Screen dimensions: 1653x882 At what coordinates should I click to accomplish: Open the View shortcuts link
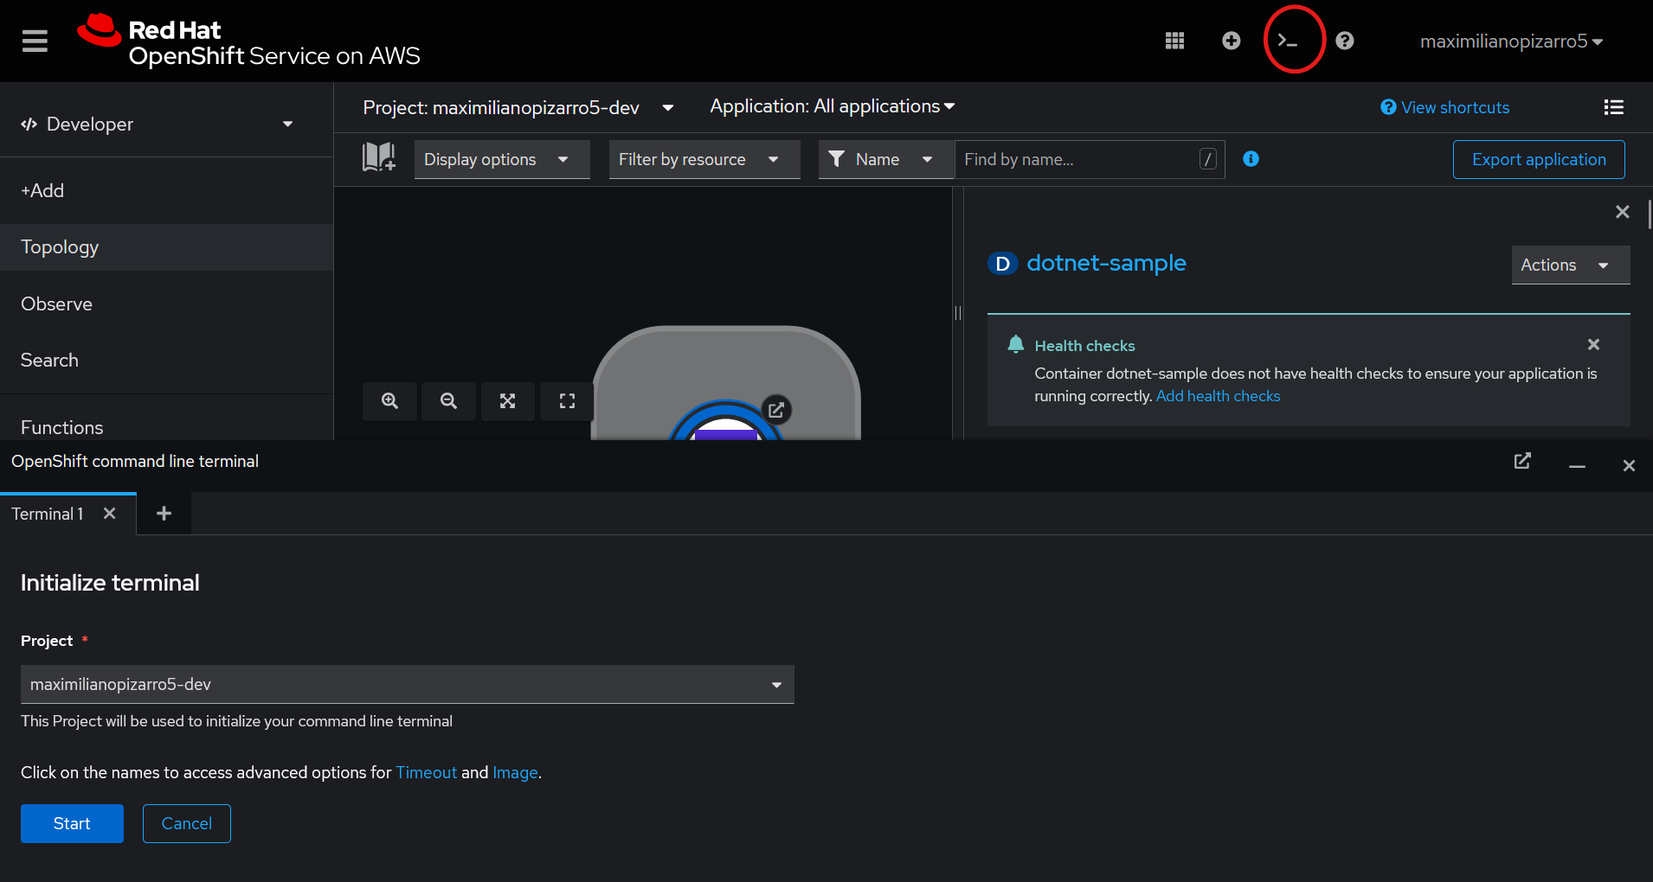tap(1445, 107)
